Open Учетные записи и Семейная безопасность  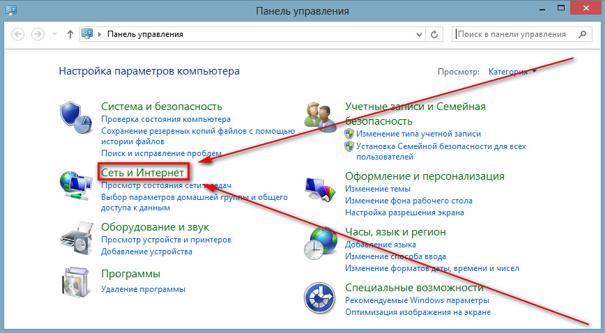coord(415,114)
